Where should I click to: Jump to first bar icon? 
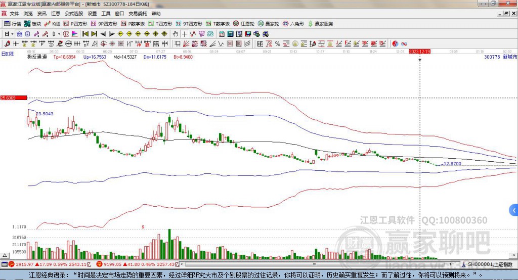point(85,34)
